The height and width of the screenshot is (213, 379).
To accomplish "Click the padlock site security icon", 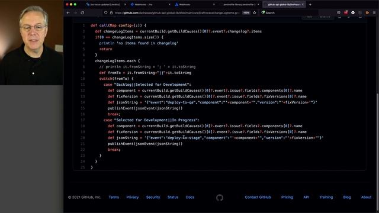I will tap(111, 12).
